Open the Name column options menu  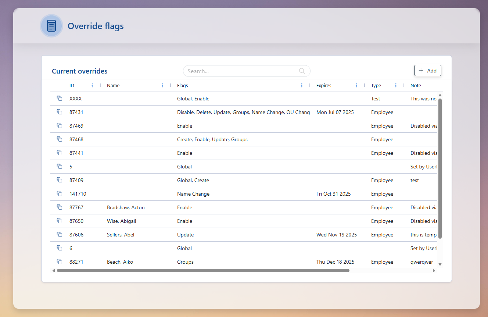[162, 85]
